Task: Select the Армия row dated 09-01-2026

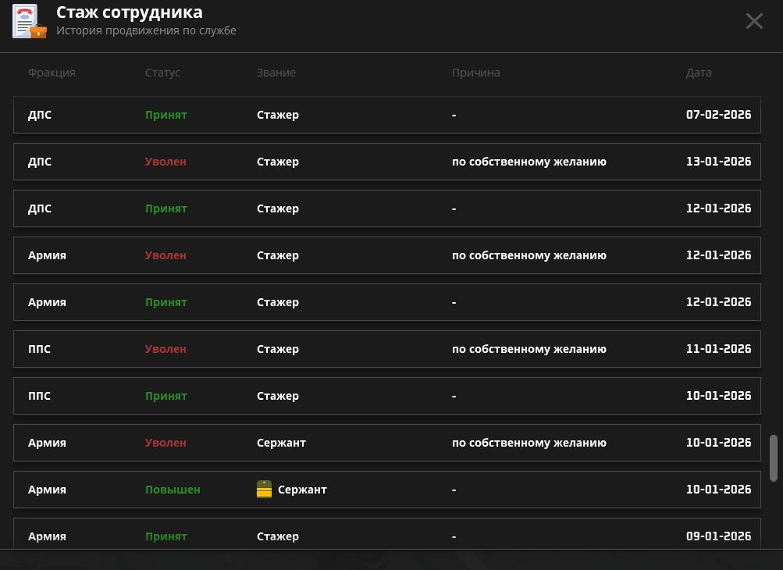Action: [x=387, y=536]
